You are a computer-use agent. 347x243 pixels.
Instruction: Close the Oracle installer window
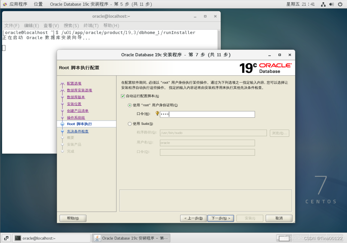point(290,55)
